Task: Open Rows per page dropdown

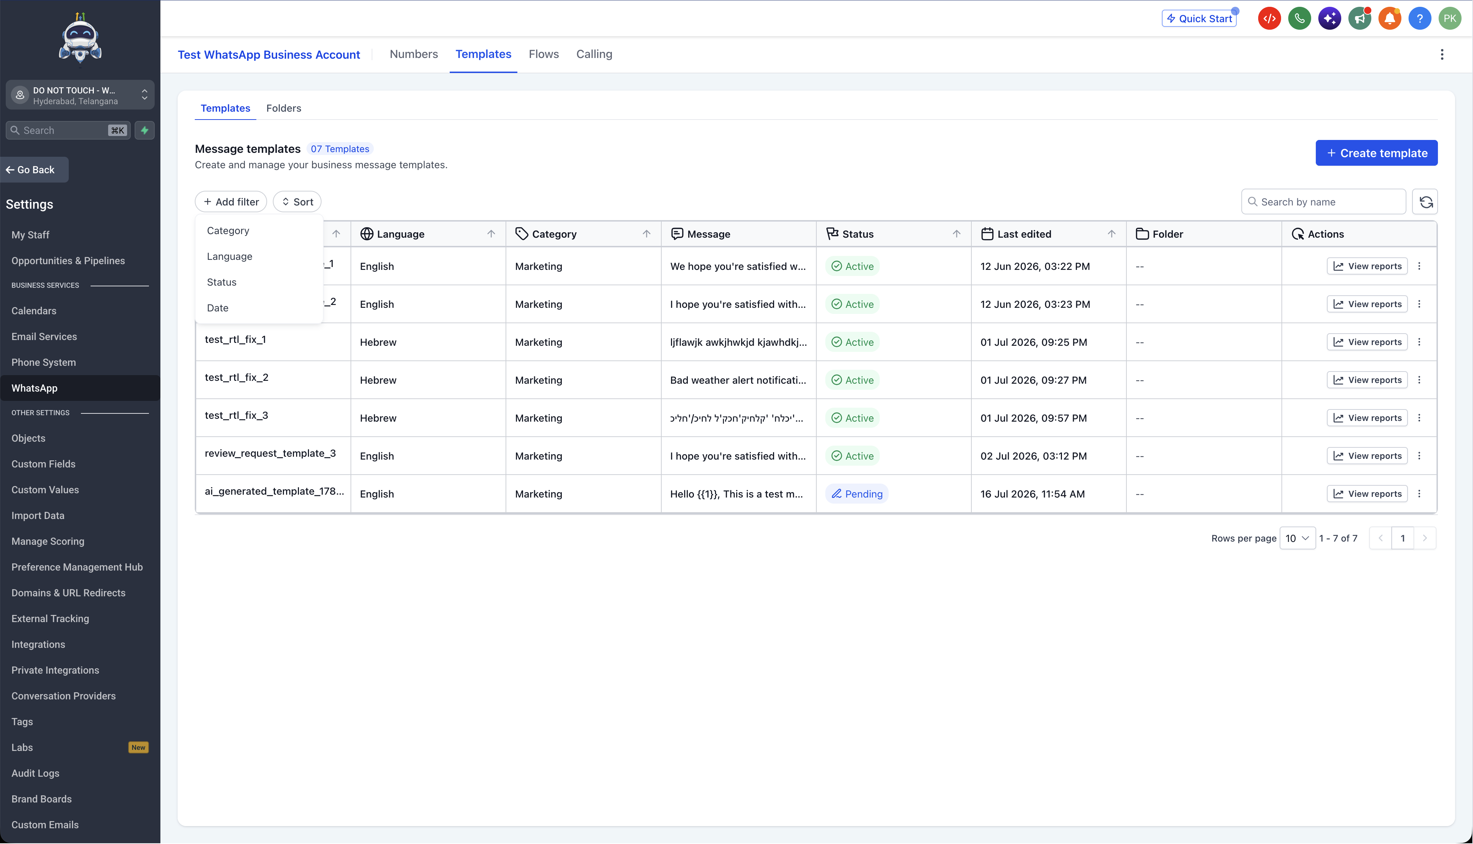Action: (x=1297, y=539)
